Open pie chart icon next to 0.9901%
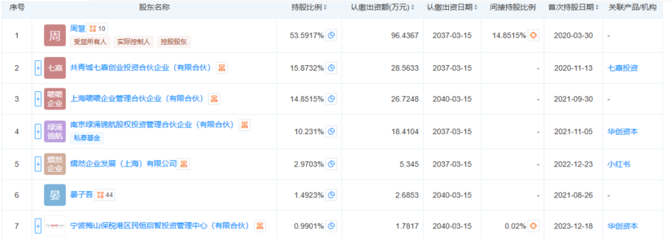 pos(331,226)
